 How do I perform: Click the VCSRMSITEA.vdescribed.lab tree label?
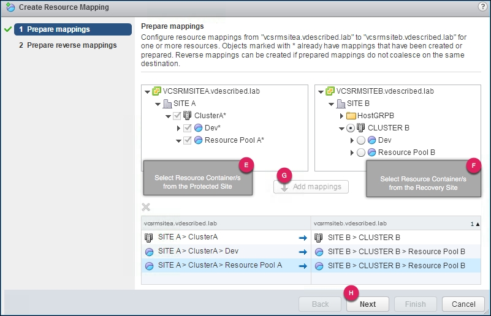pos(211,91)
